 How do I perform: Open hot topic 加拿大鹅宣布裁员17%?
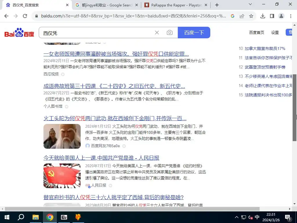point(265,48)
